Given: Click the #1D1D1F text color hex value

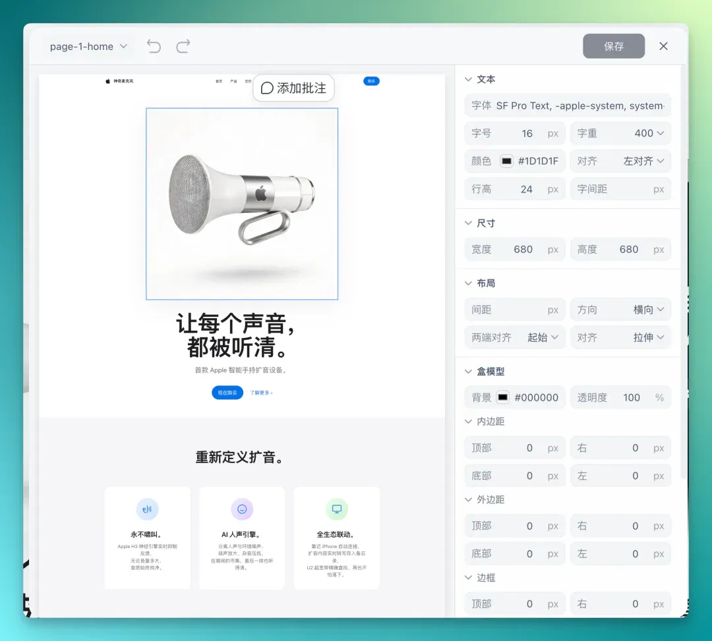Looking at the screenshot, I should (x=538, y=161).
